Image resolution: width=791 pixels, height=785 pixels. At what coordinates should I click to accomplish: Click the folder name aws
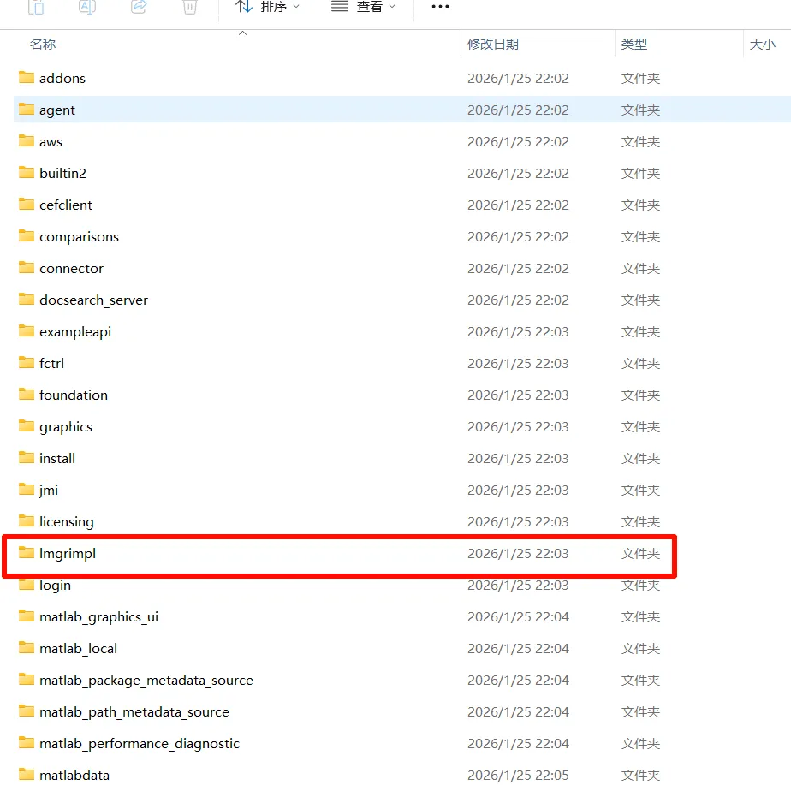click(x=51, y=142)
